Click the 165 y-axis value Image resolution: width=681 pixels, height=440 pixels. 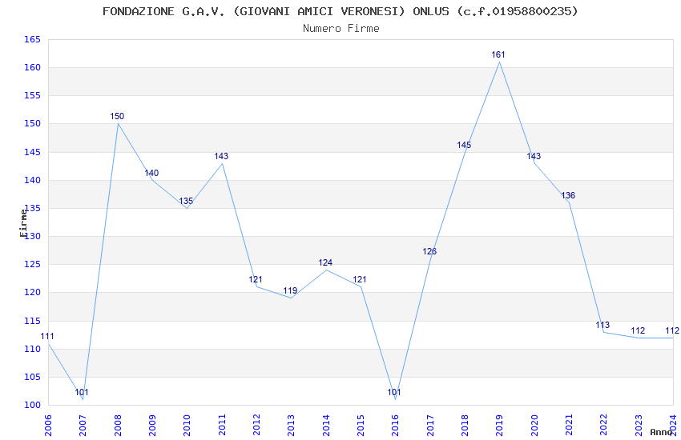[32, 39]
